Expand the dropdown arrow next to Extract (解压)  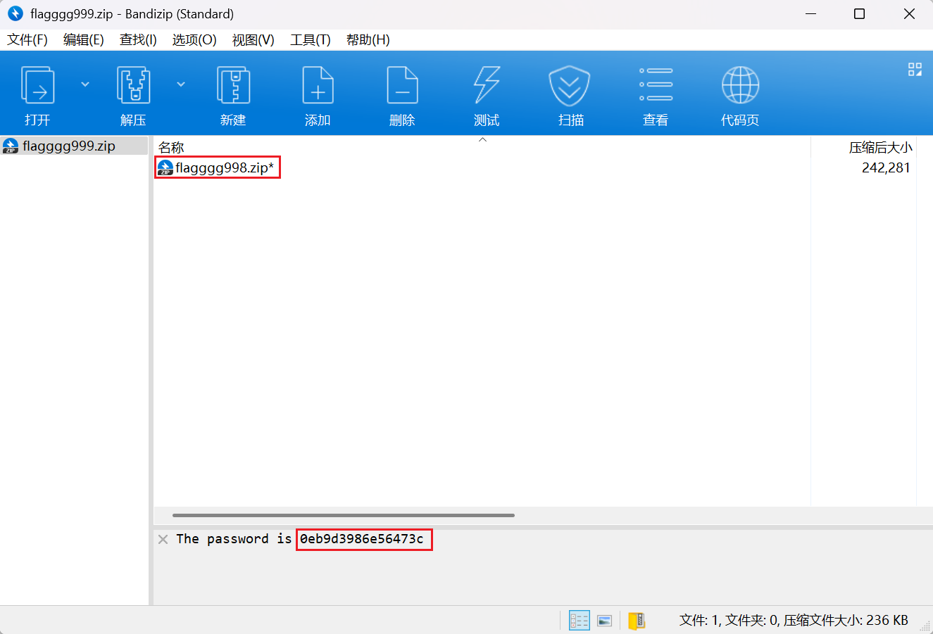point(181,84)
